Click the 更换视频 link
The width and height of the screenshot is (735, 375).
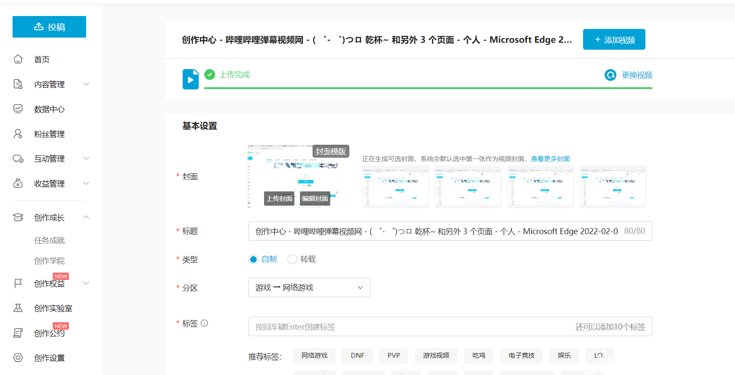(x=637, y=75)
